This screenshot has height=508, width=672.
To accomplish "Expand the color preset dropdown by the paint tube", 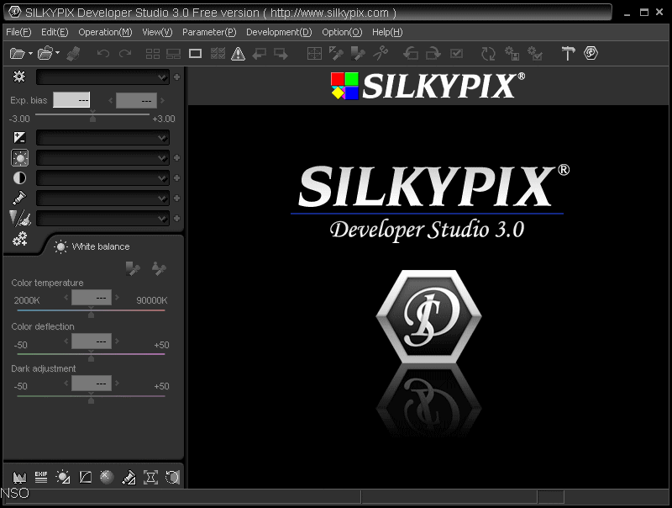I will (x=102, y=198).
